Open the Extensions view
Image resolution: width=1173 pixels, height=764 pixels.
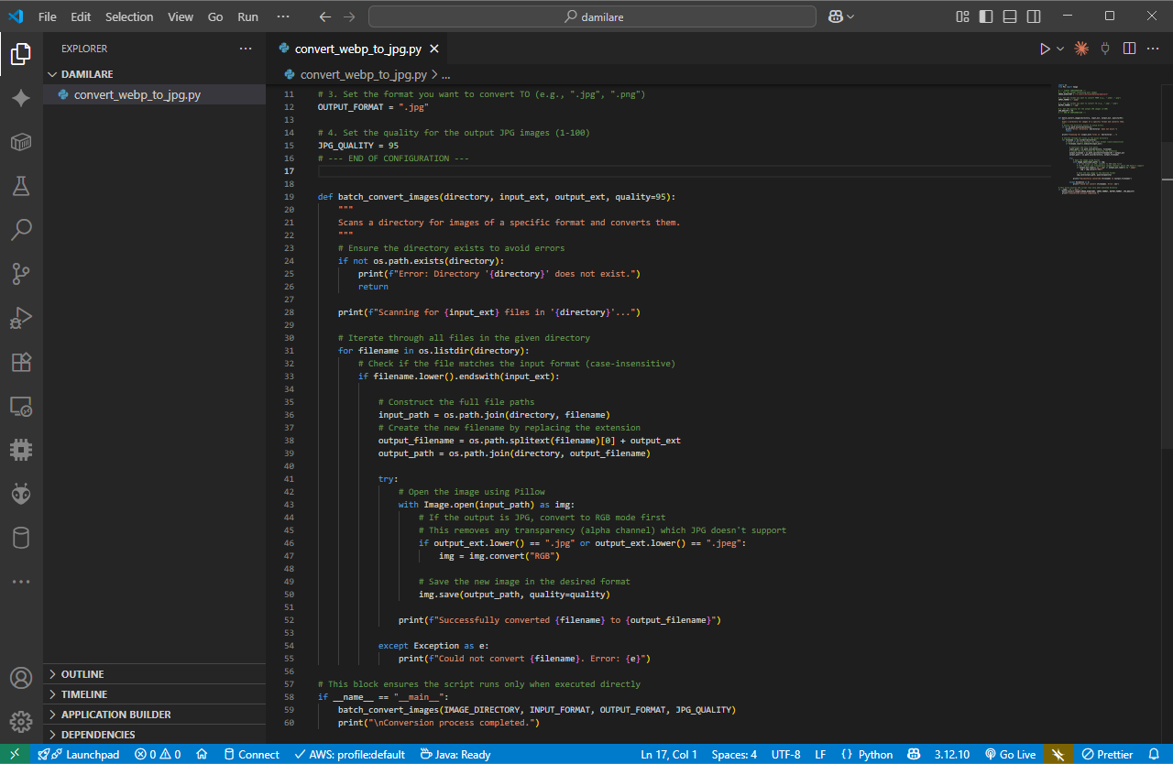tap(21, 362)
